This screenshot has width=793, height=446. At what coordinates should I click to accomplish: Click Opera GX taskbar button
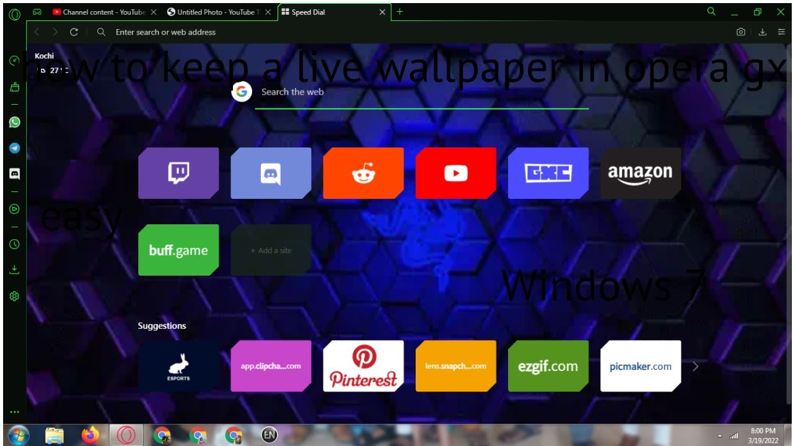click(x=126, y=435)
